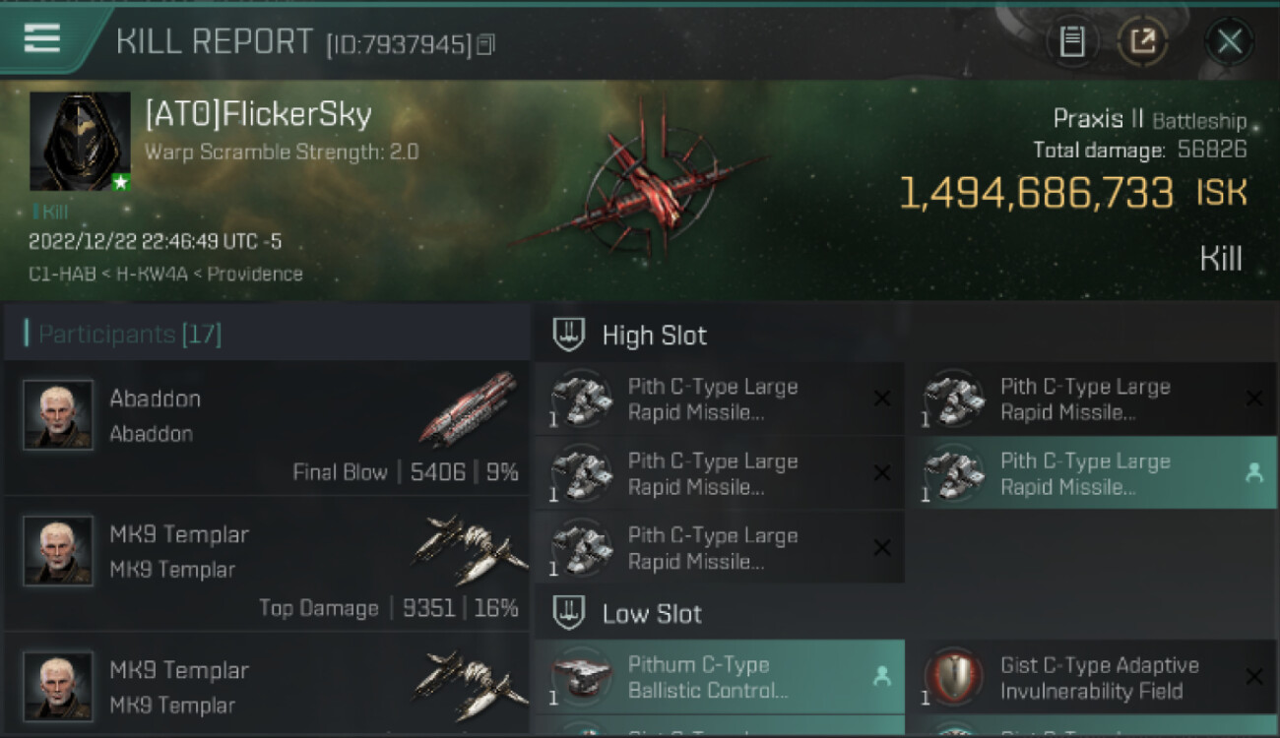Open the clipboard notes icon
Image resolution: width=1280 pixels, height=738 pixels.
coord(1072,41)
